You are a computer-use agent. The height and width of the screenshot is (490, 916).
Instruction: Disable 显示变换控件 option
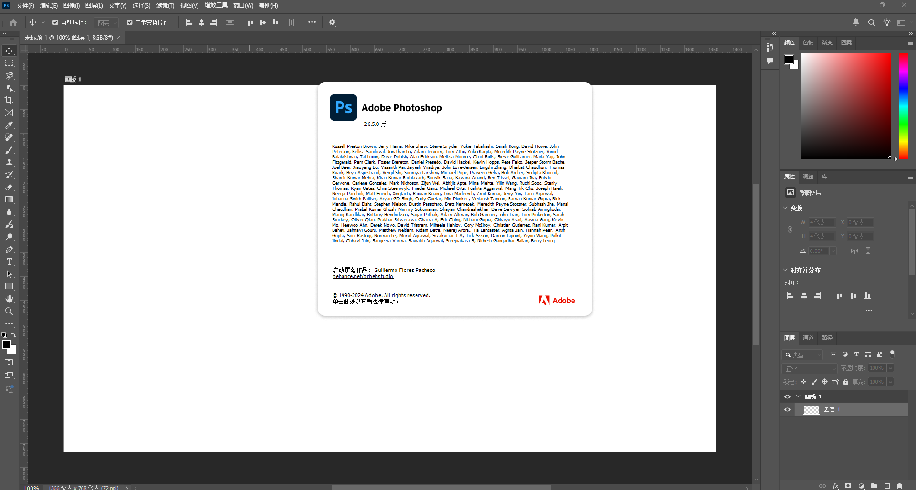129,22
